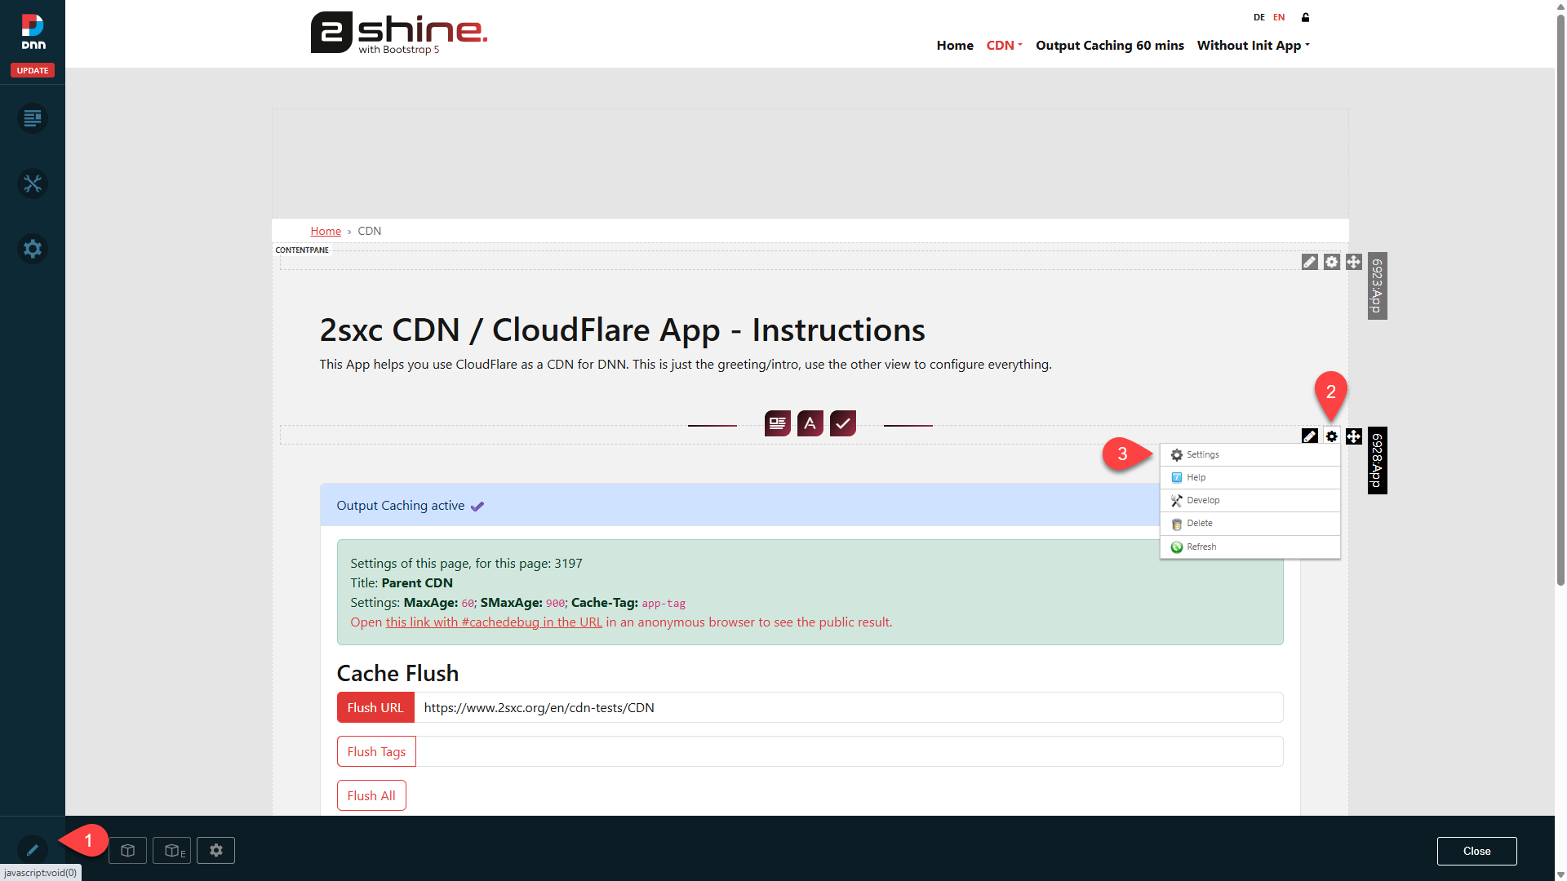Expand the CDN navigation dropdown

click(x=1004, y=46)
